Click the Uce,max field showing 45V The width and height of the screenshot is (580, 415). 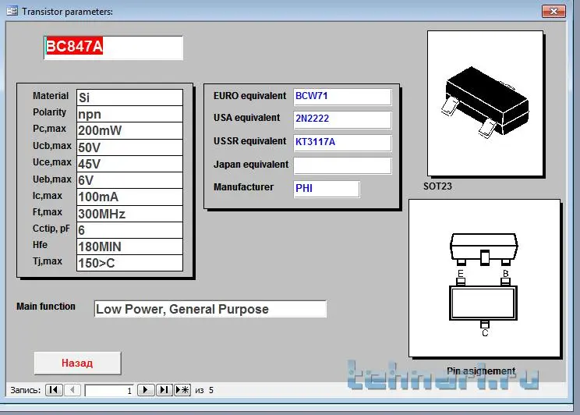129,164
